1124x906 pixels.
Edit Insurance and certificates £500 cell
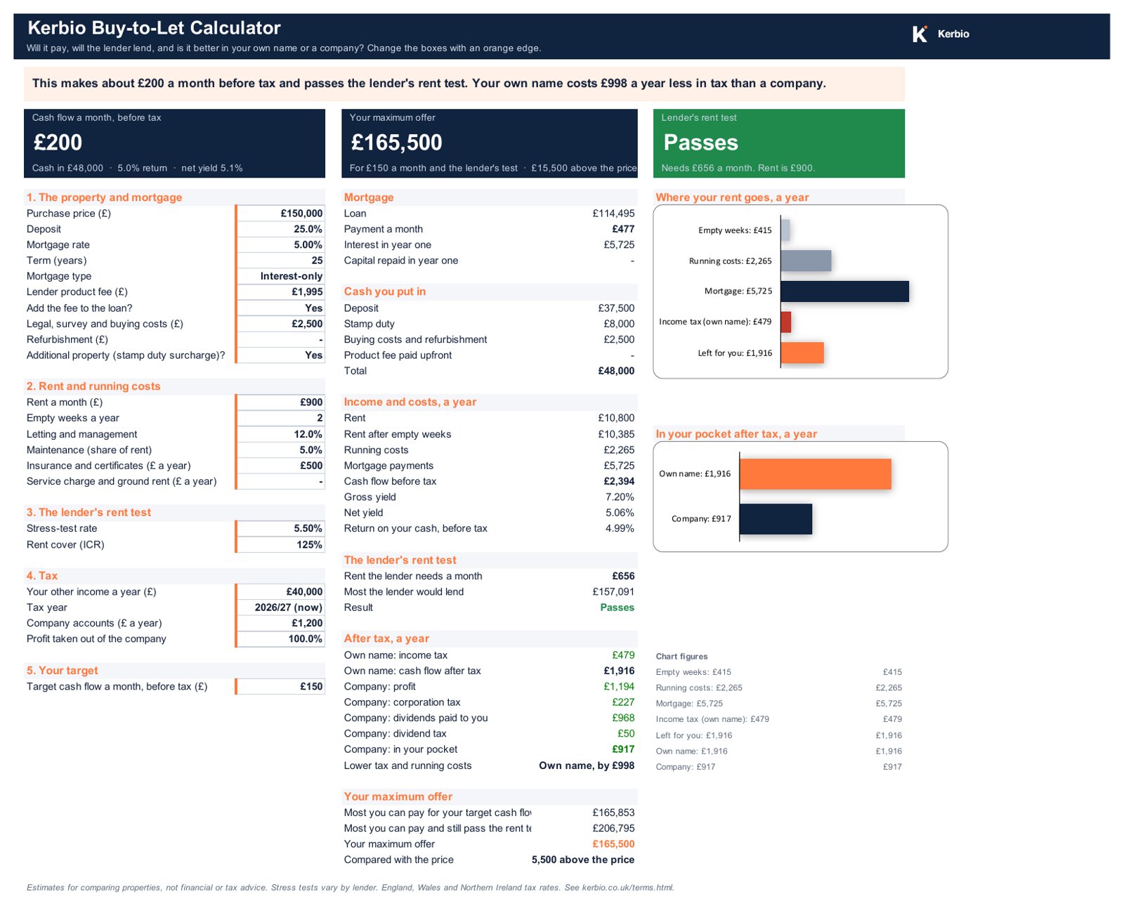[280, 466]
